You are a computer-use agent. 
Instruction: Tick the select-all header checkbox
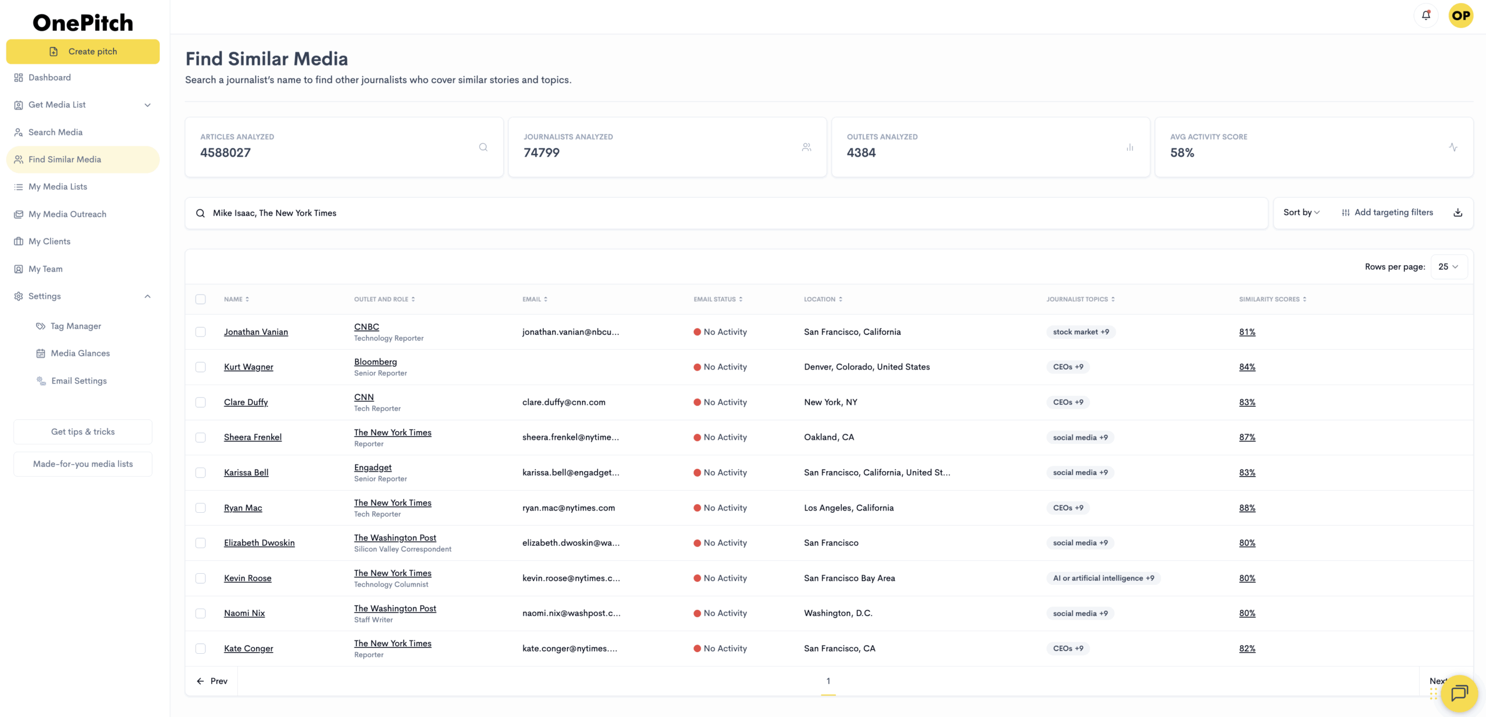200,299
